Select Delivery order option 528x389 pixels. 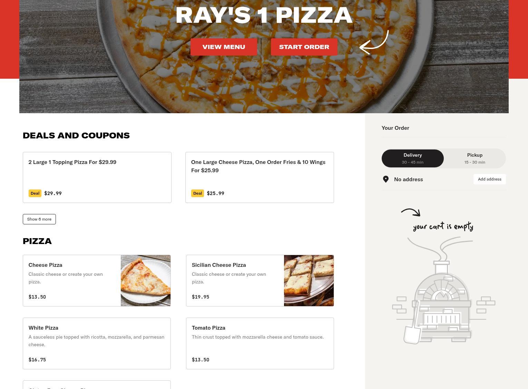[413, 158]
